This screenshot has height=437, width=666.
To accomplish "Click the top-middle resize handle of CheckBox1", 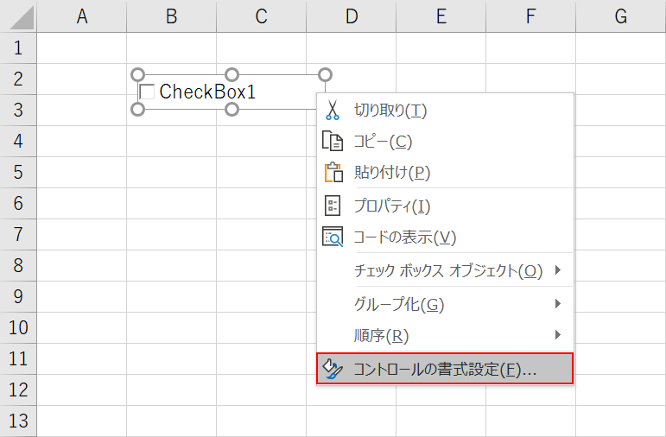I will (x=232, y=75).
